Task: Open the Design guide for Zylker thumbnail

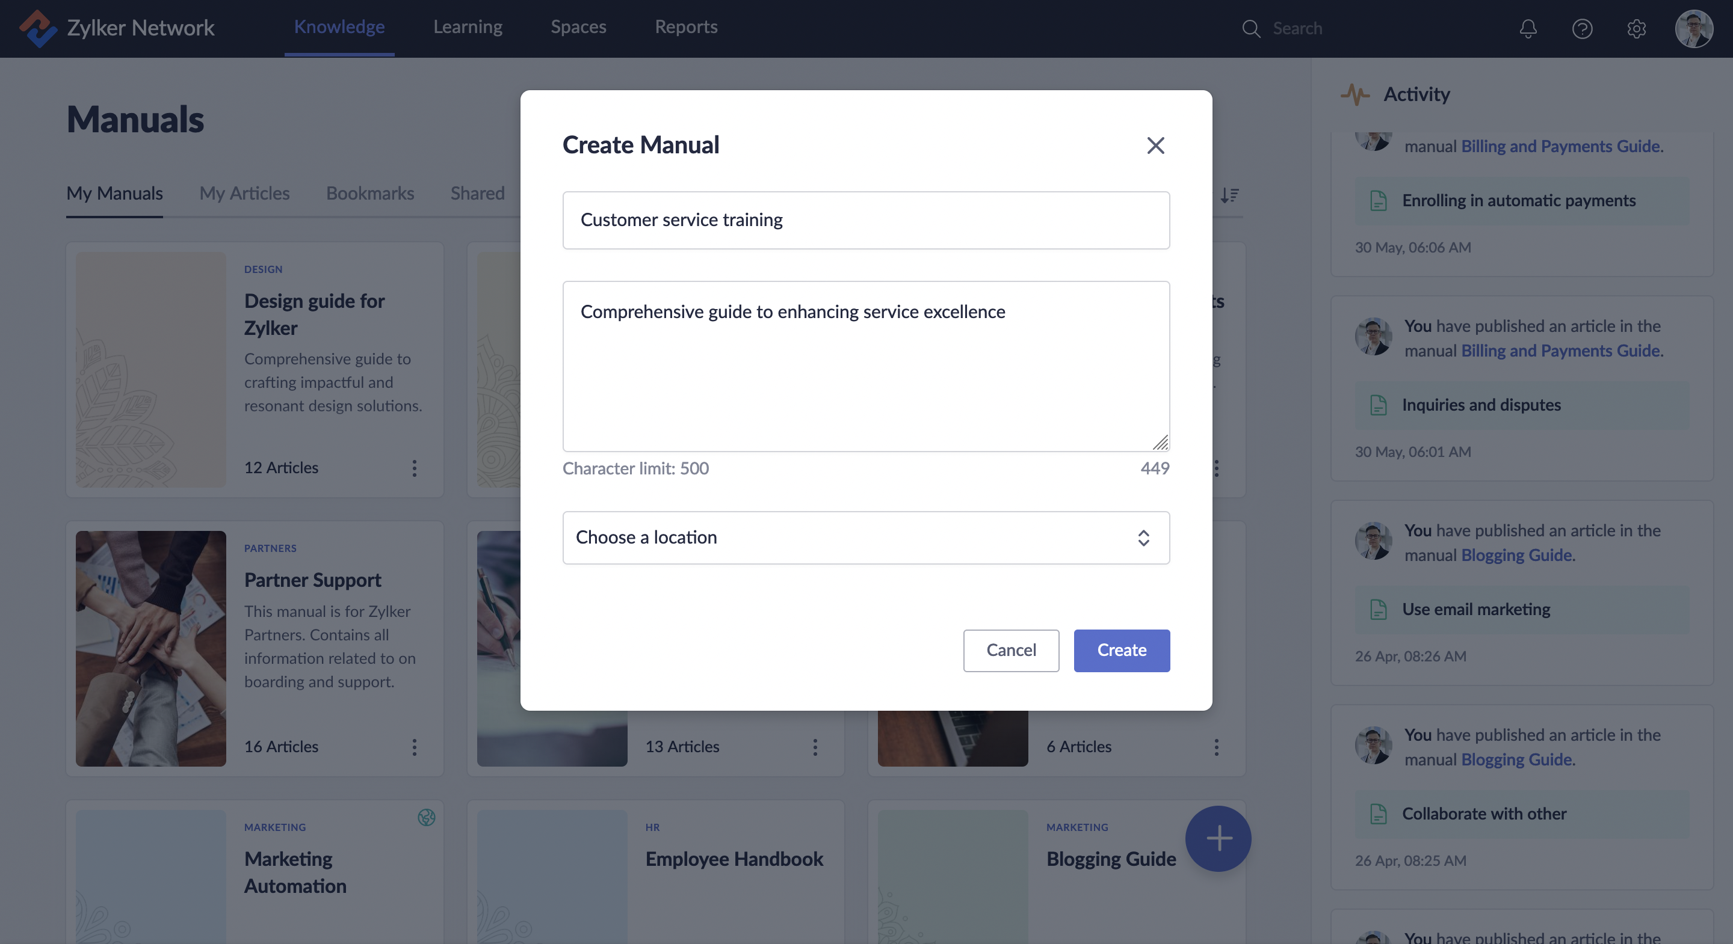Action: pos(150,369)
